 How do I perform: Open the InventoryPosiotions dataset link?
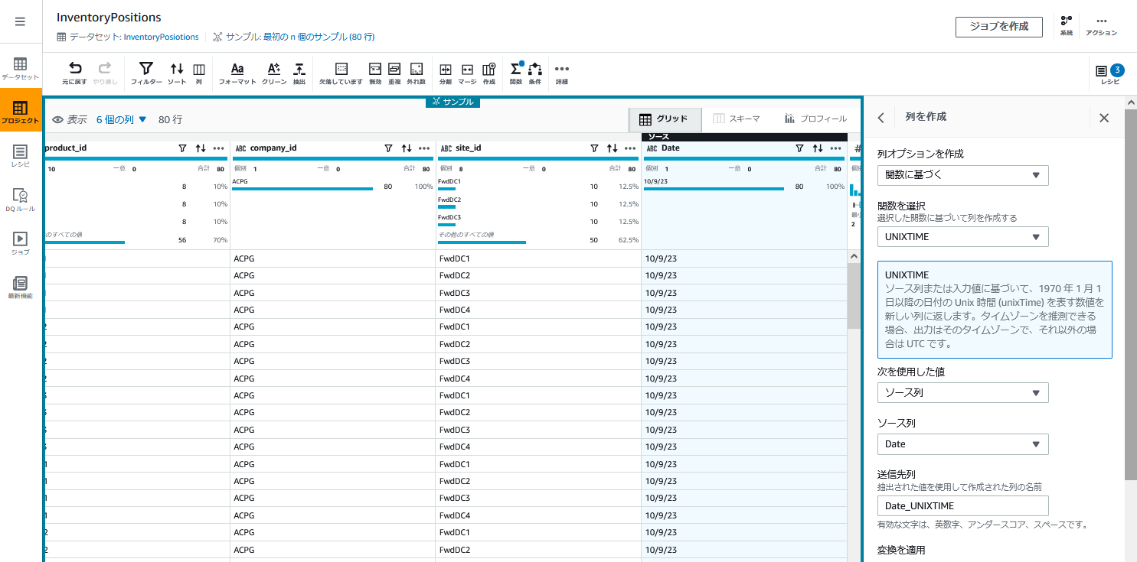point(161,37)
